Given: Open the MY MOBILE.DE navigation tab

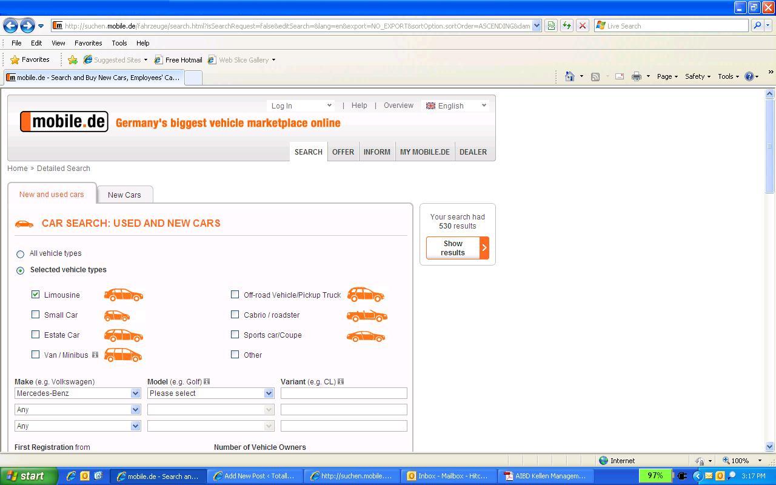Looking at the screenshot, I should point(425,152).
